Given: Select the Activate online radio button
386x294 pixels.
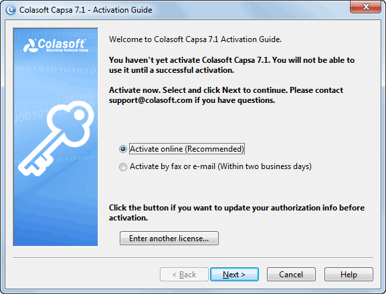Looking at the screenshot, I should (123, 149).
